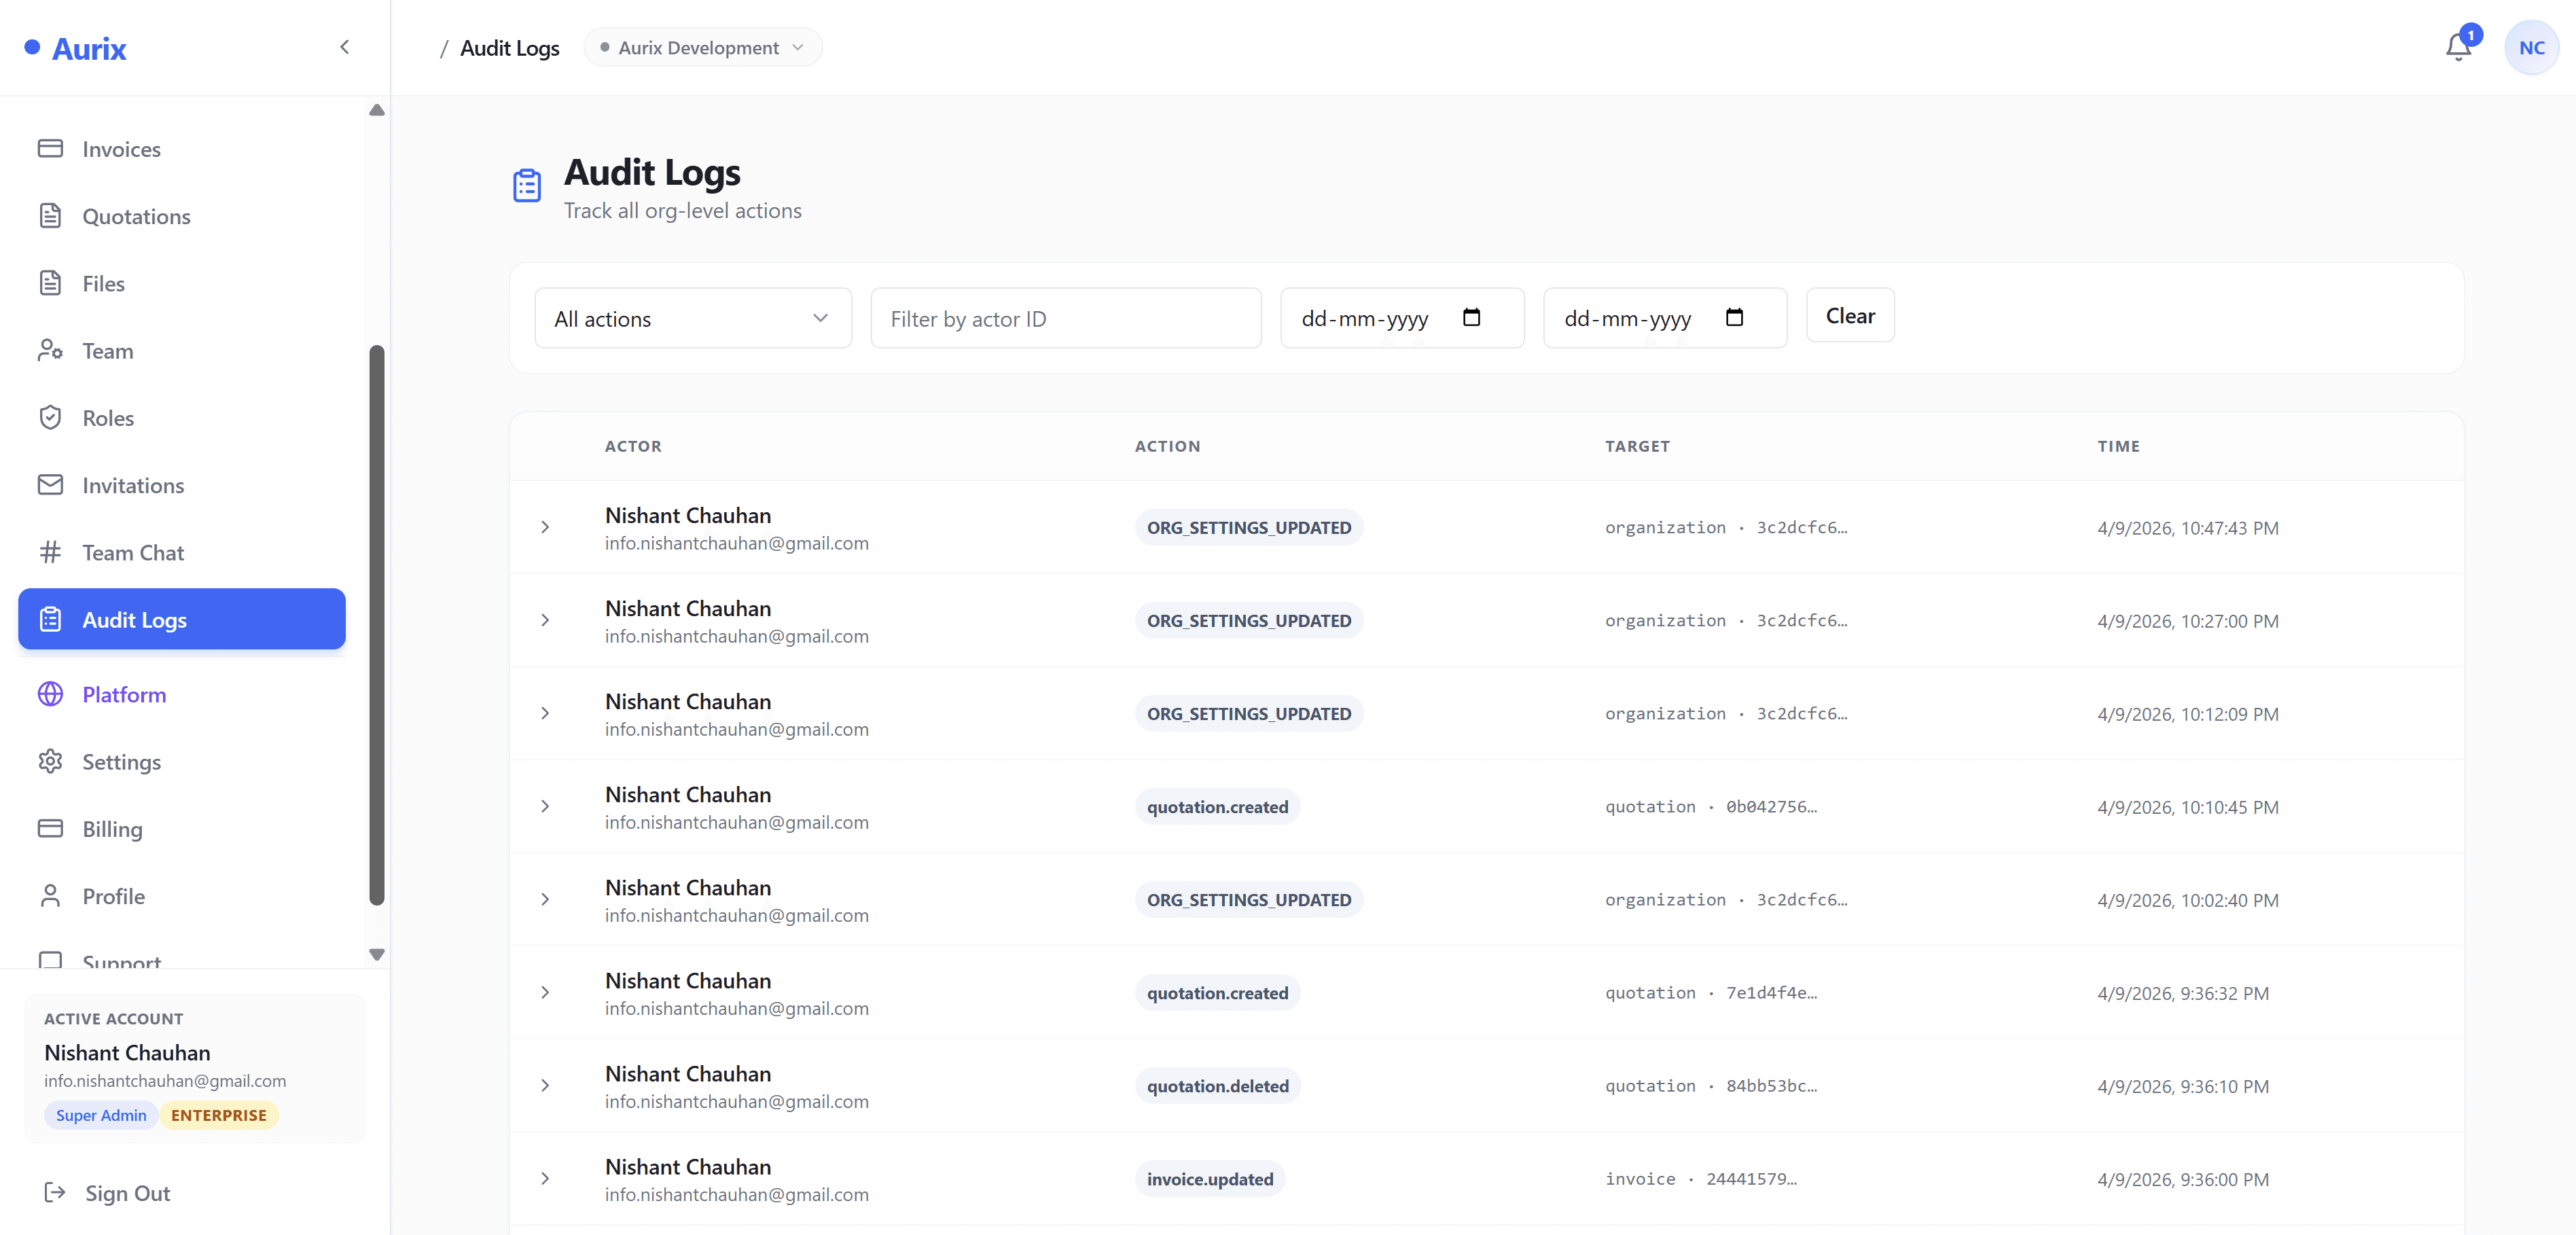Open the notifications bell
The image size is (2576, 1235).
pyautogui.click(x=2458, y=47)
